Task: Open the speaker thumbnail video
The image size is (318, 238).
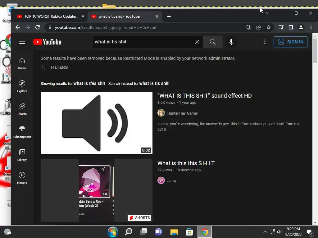Action: click(x=97, y=123)
